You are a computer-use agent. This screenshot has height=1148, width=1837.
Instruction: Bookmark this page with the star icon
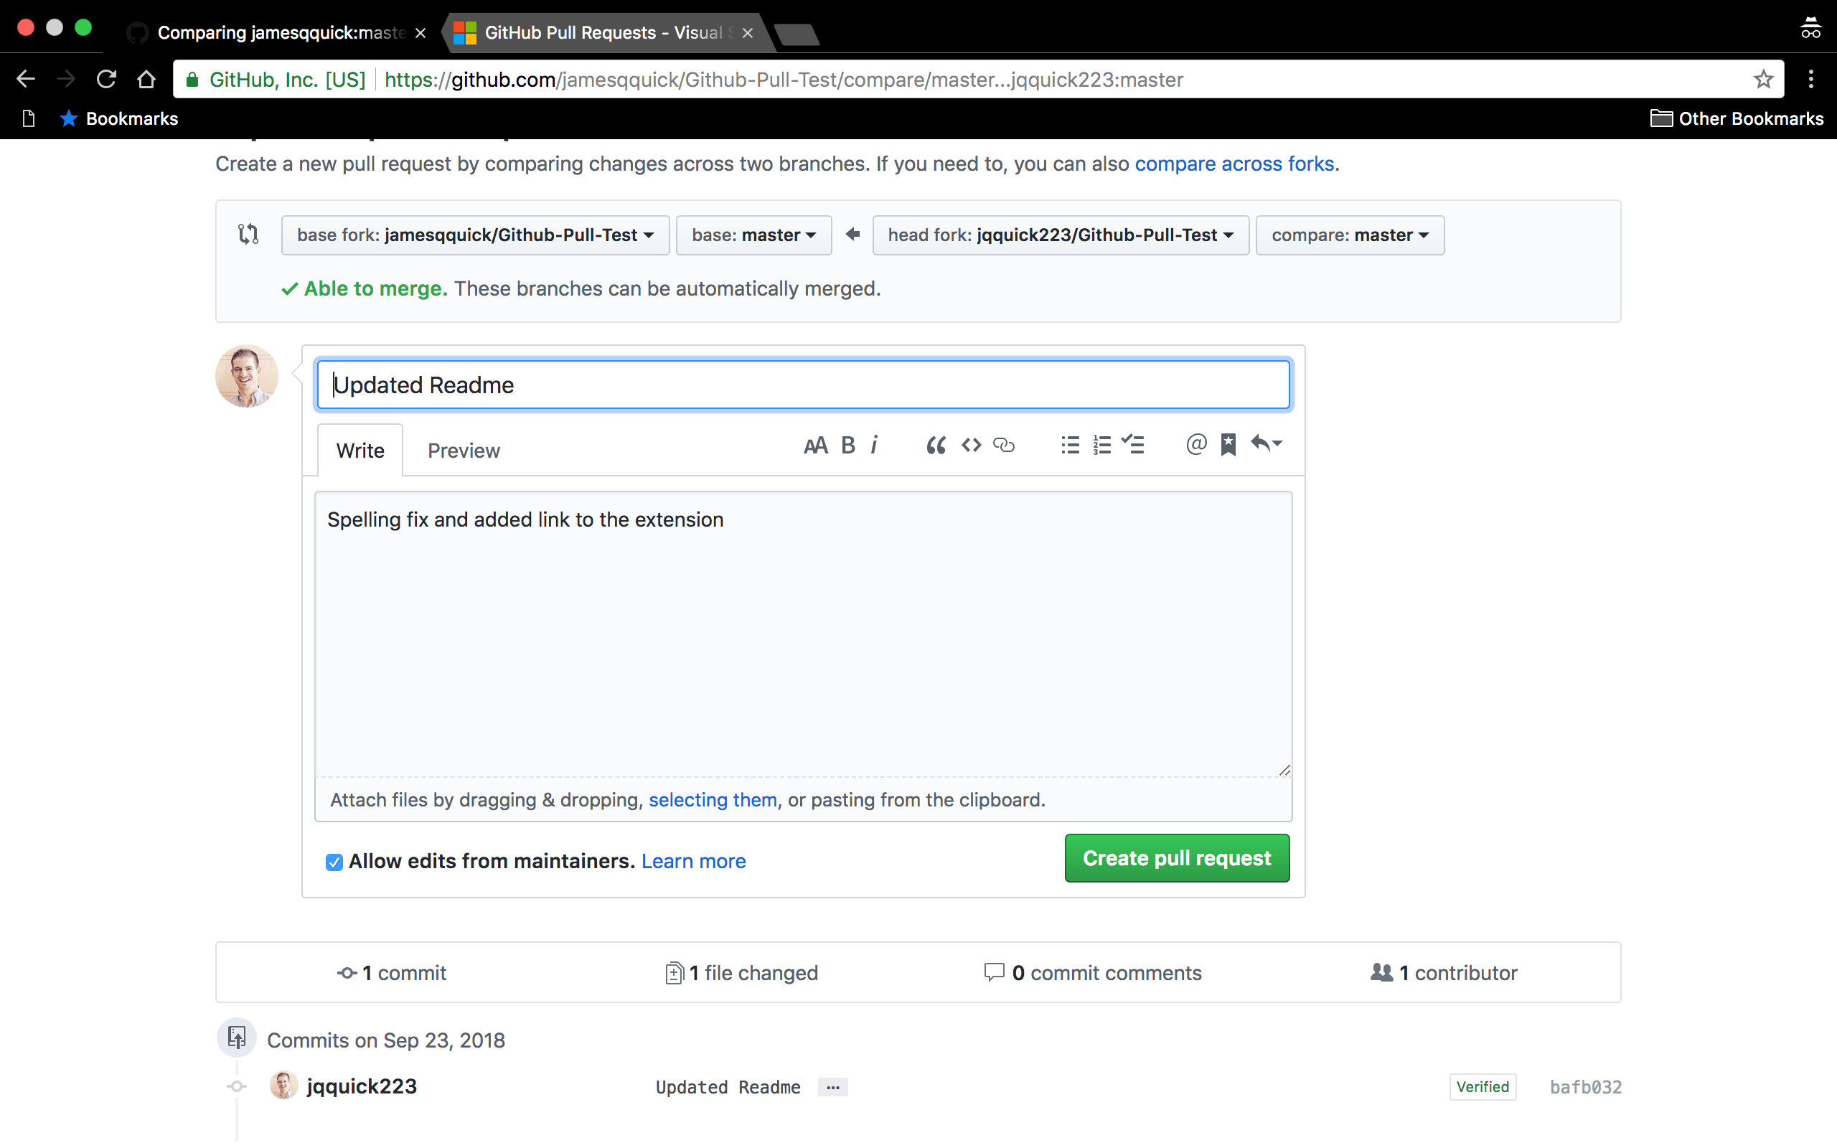coord(1763,80)
